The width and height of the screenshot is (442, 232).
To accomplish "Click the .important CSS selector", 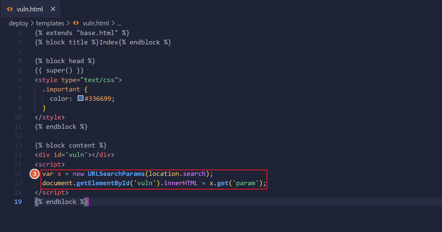I will 61,89.
